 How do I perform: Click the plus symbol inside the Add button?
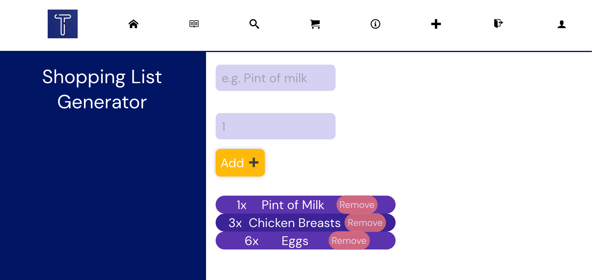pos(254,162)
